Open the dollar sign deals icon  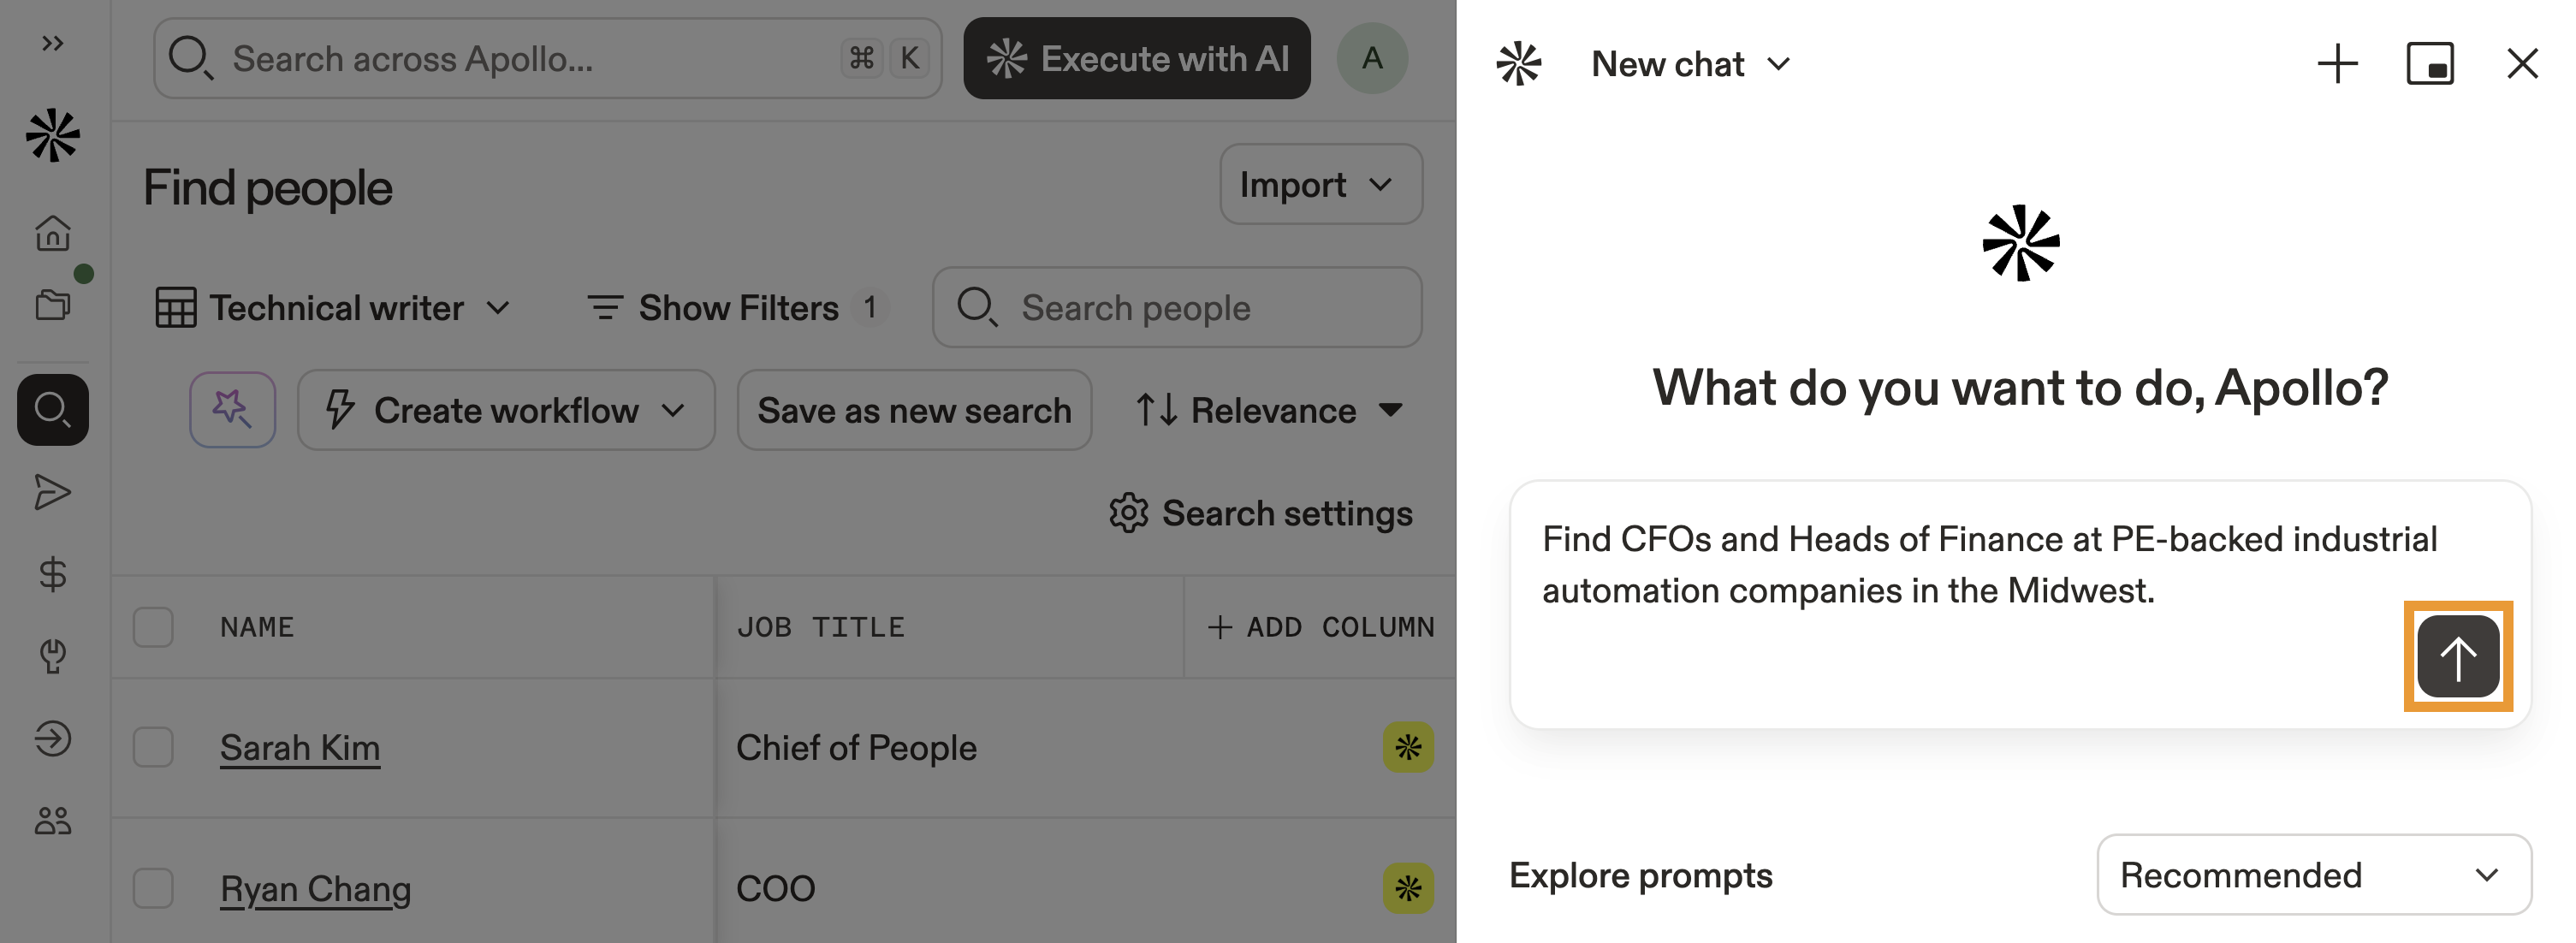pyautogui.click(x=53, y=574)
